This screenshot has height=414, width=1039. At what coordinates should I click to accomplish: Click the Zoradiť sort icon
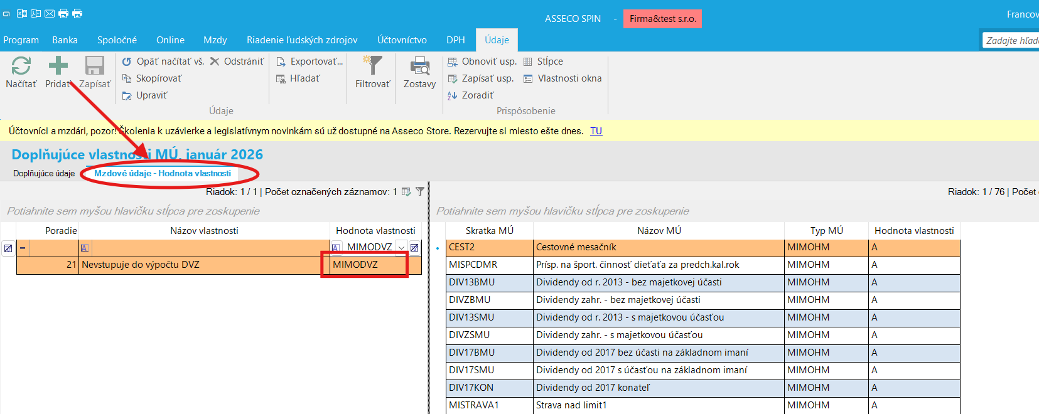[452, 95]
